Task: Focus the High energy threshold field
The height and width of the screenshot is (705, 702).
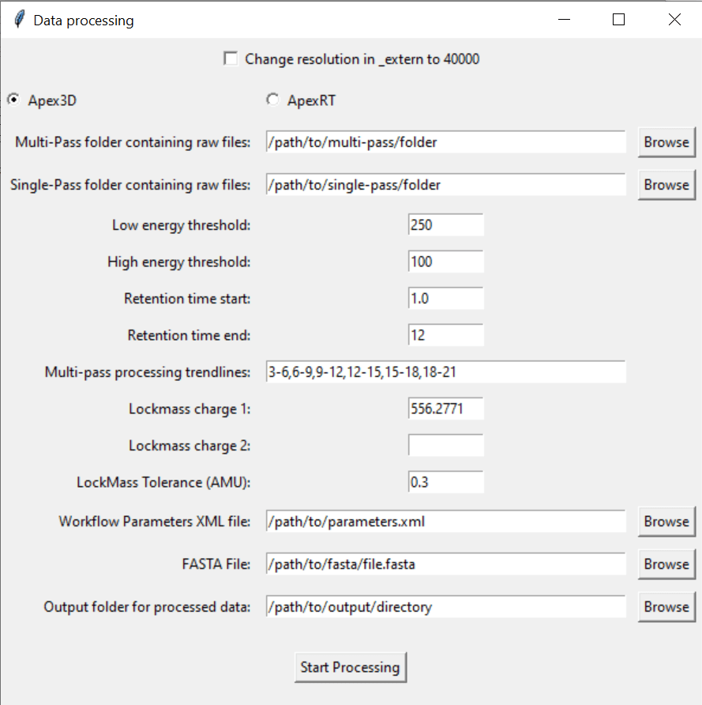Action: click(x=445, y=262)
